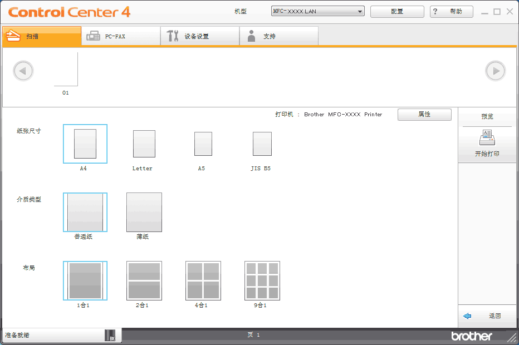Select the 薄纸 media type icon
Screen dimensions: 519x345
click(x=144, y=212)
